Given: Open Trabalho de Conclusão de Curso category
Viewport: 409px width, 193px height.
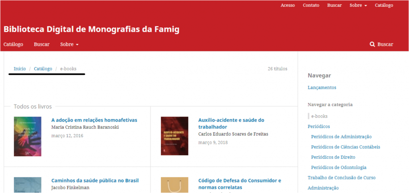Looking at the screenshot, I should pos(342,177).
